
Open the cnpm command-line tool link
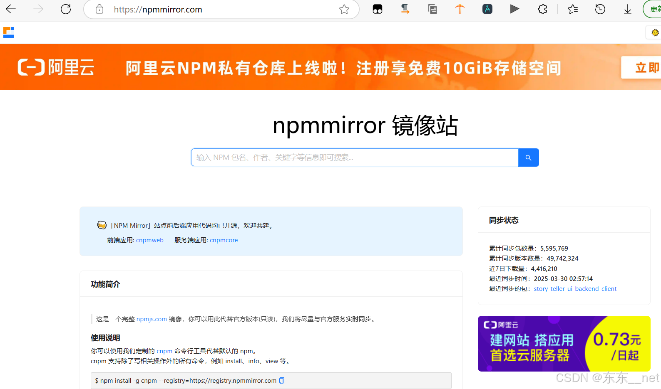[x=164, y=351]
